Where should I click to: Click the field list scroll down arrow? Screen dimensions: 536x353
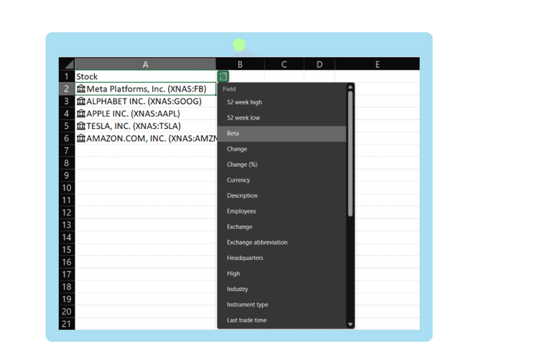pos(350,324)
